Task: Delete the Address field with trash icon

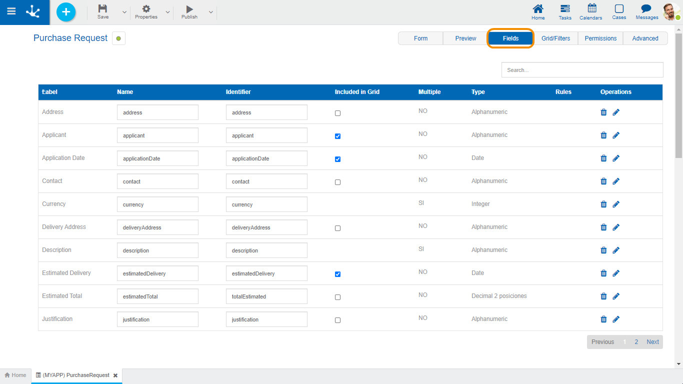Action: coord(603,112)
